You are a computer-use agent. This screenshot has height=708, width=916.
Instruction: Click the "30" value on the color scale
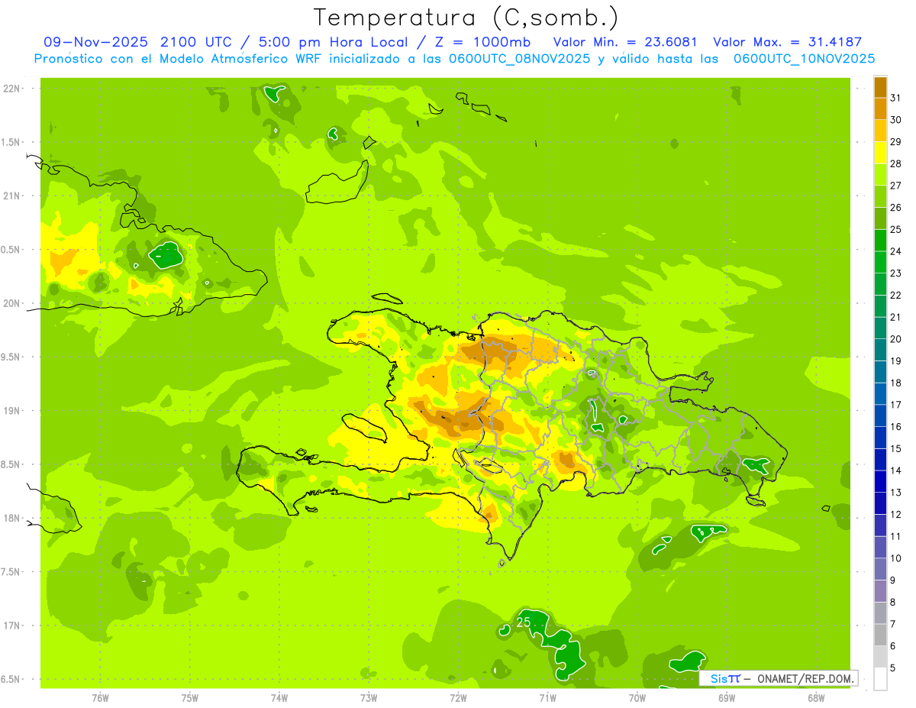pyautogui.click(x=896, y=120)
